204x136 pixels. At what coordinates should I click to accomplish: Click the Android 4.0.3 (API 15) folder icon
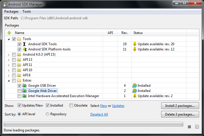click(19, 54)
